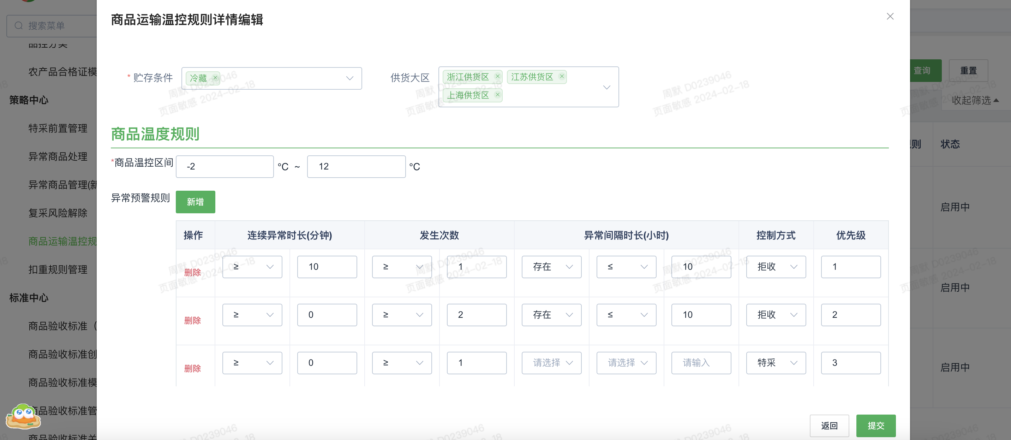Open 拒收 control dropdown in priority 2 row

point(776,315)
